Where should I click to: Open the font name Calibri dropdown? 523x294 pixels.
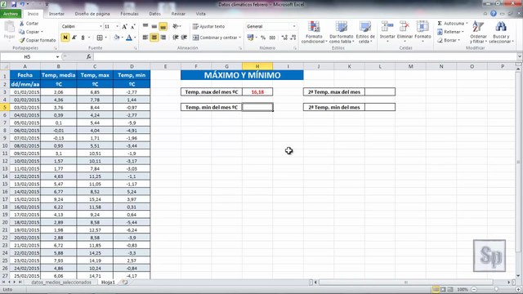tap(101, 26)
